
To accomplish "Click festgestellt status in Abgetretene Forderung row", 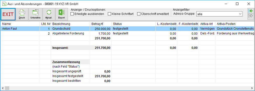I will point(134,33).
